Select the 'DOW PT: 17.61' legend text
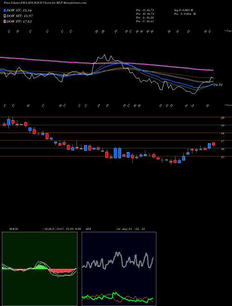Image resolution: width=232 pixels, height=306 pixels. pos(19,21)
